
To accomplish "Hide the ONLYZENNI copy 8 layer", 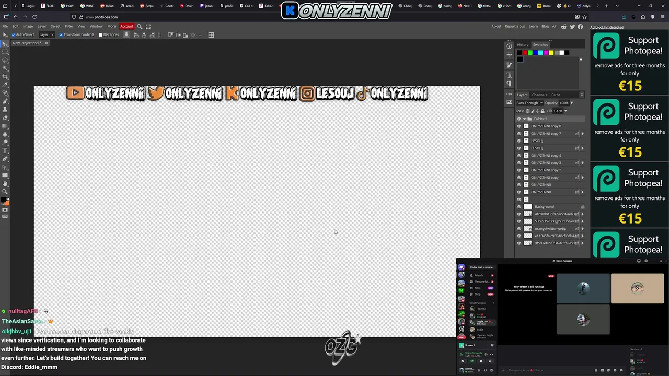I will point(519,126).
